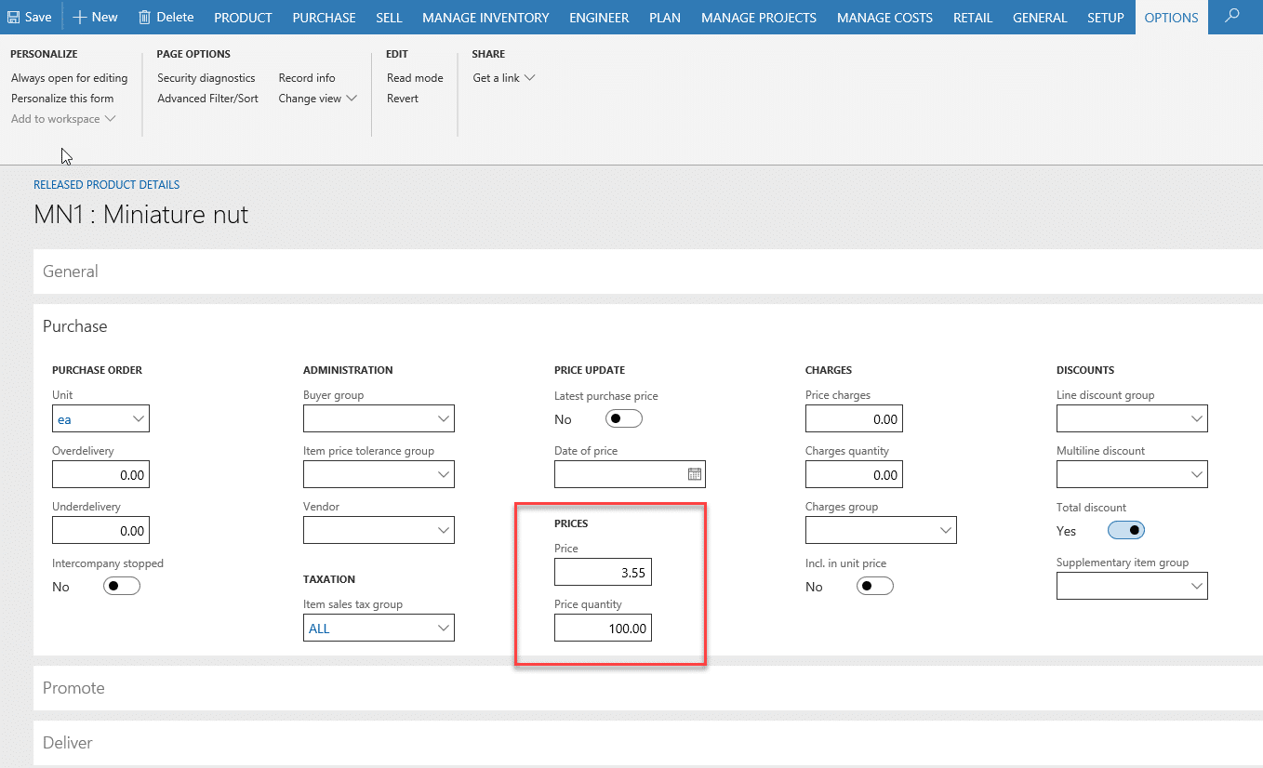
Task: Open the calendar picker for Date of price
Action: pos(694,474)
